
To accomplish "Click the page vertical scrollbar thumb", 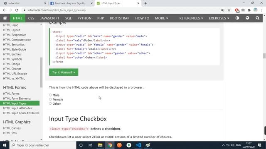I will (264, 56).
